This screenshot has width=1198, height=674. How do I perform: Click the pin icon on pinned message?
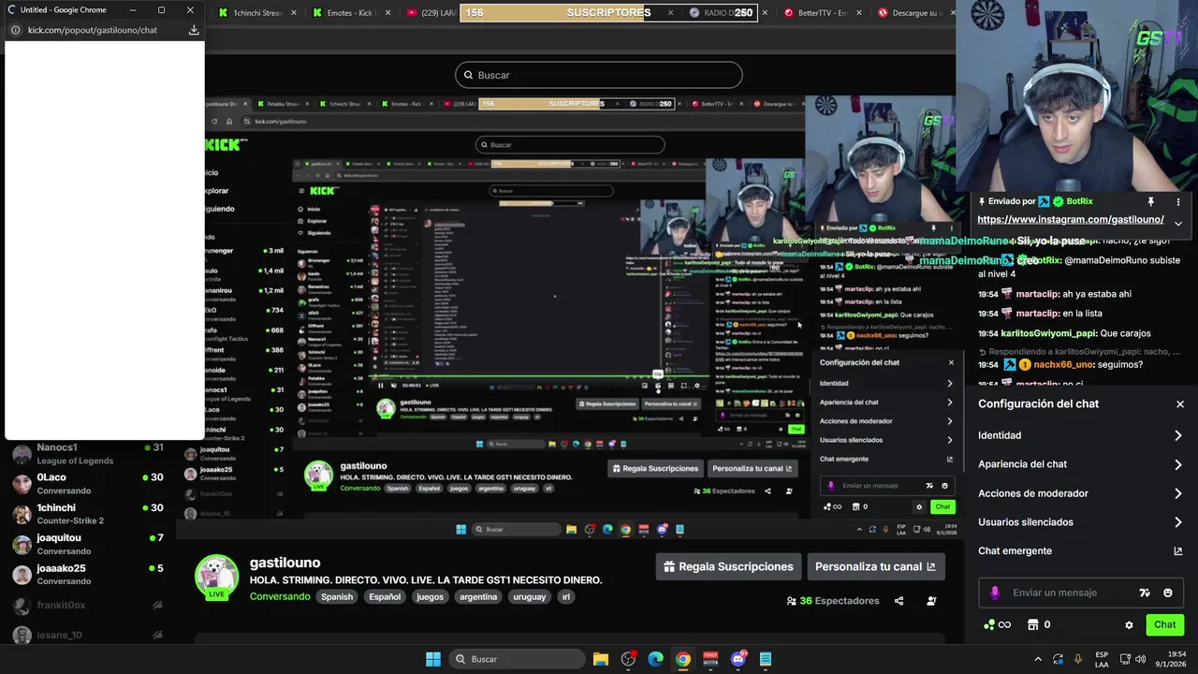point(1151,201)
